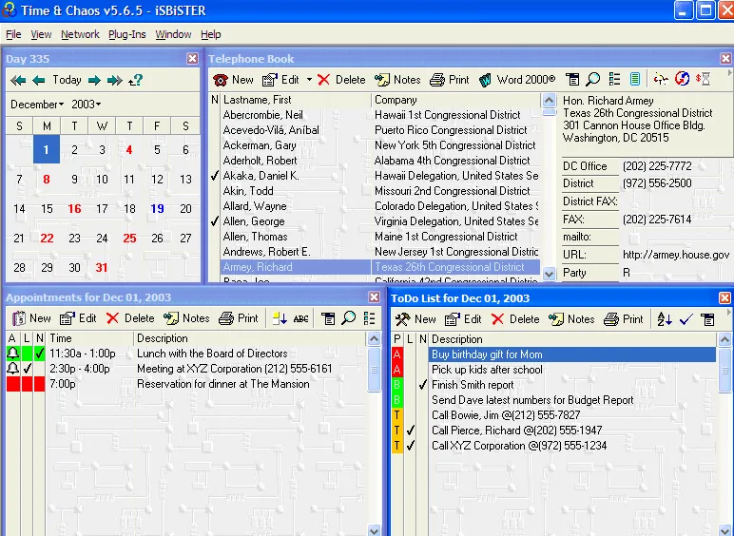Image resolution: width=734 pixels, height=536 pixels.
Task: Click the Today button in calendar
Action: tap(67, 80)
